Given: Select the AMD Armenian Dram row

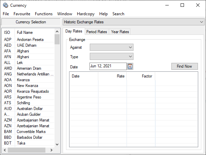Looking at the screenshot, I should point(28,68).
